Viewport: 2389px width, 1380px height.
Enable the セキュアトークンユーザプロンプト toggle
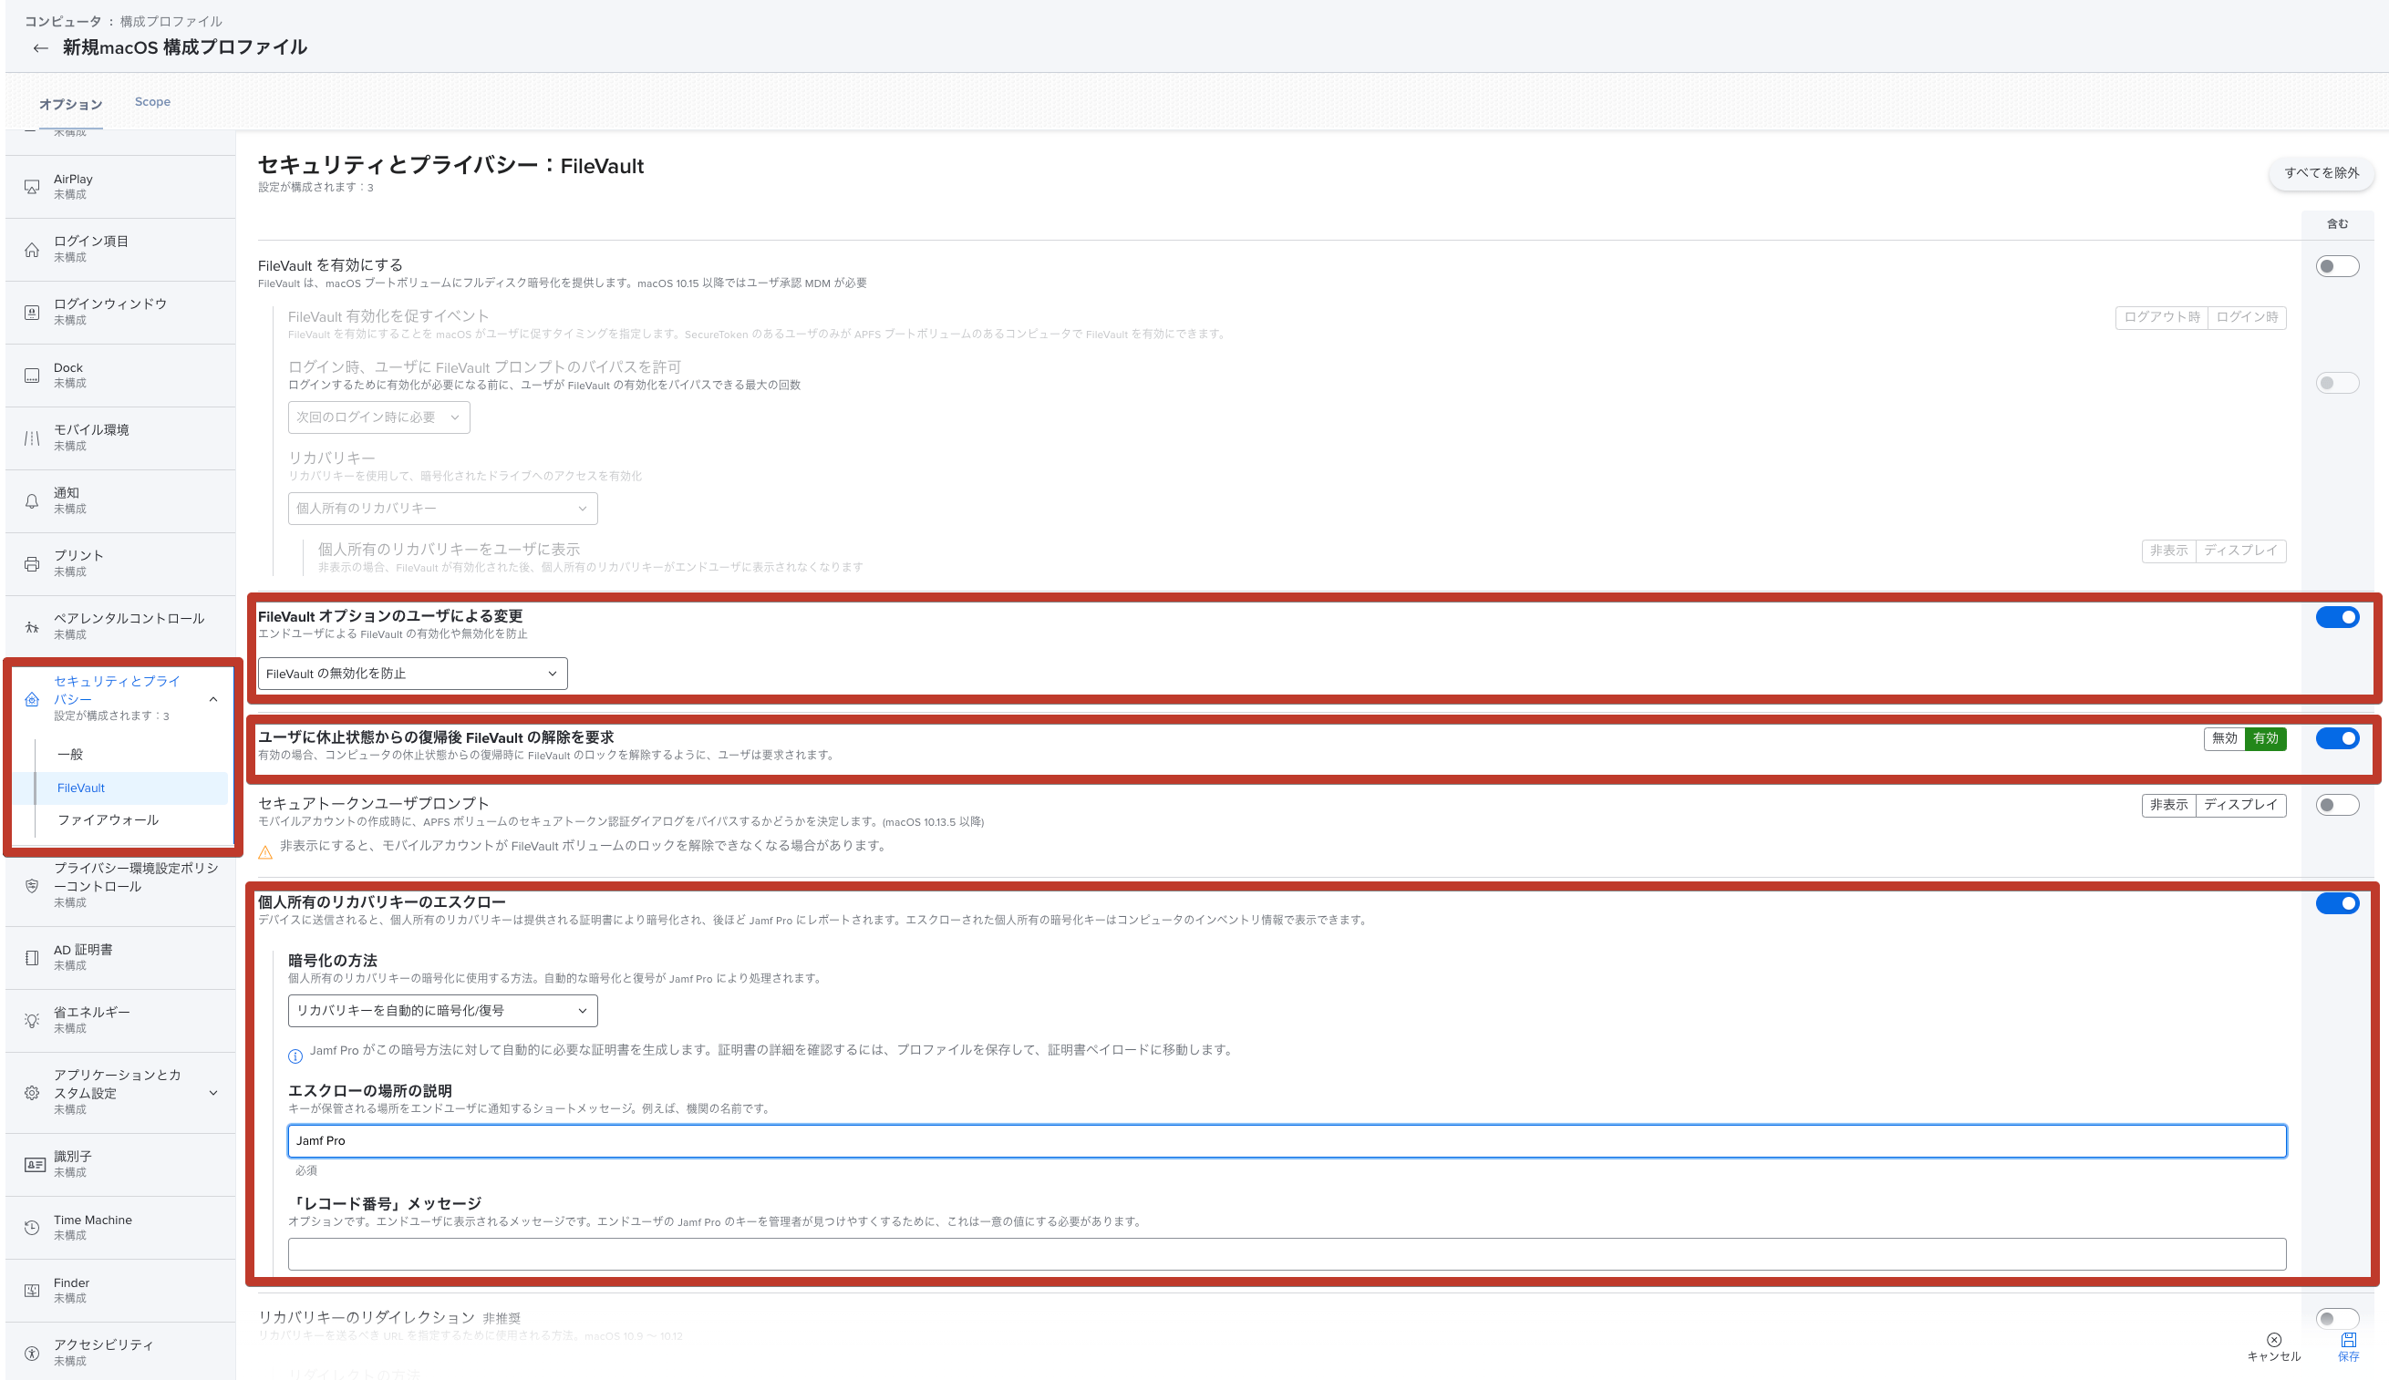pos(2337,805)
